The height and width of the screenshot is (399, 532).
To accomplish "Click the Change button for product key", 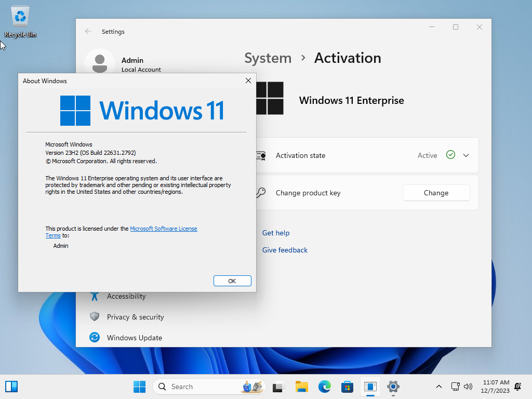I will (436, 193).
